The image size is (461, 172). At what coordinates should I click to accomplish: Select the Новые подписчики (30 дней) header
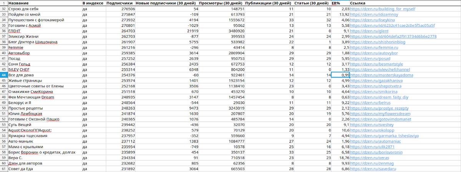pos(166,3)
